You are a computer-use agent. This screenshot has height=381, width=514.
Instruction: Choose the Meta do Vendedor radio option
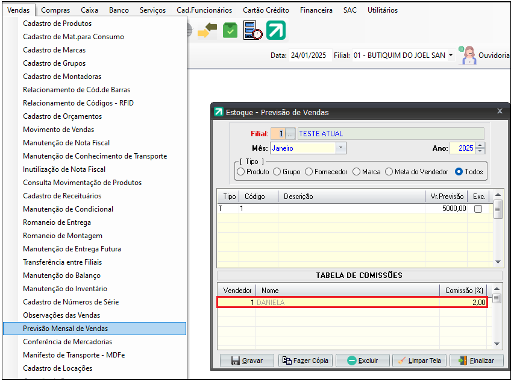coord(389,172)
